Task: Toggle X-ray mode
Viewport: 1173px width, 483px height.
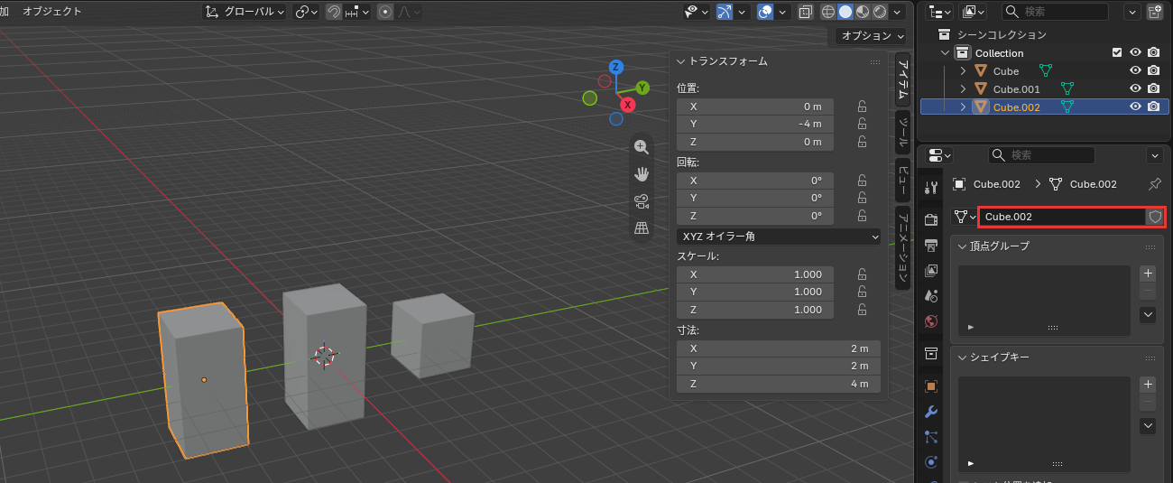Action: 806,12
